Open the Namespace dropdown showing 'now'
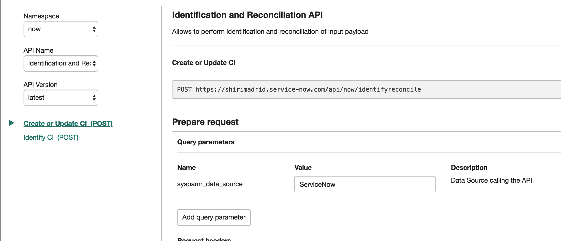This screenshot has height=241, width=561. pyautogui.click(x=61, y=29)
